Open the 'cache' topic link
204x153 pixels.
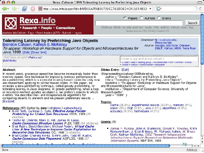114,105
